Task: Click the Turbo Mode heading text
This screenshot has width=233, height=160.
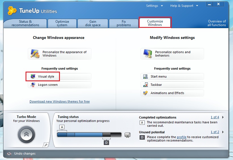Action: tap(26, 117)
